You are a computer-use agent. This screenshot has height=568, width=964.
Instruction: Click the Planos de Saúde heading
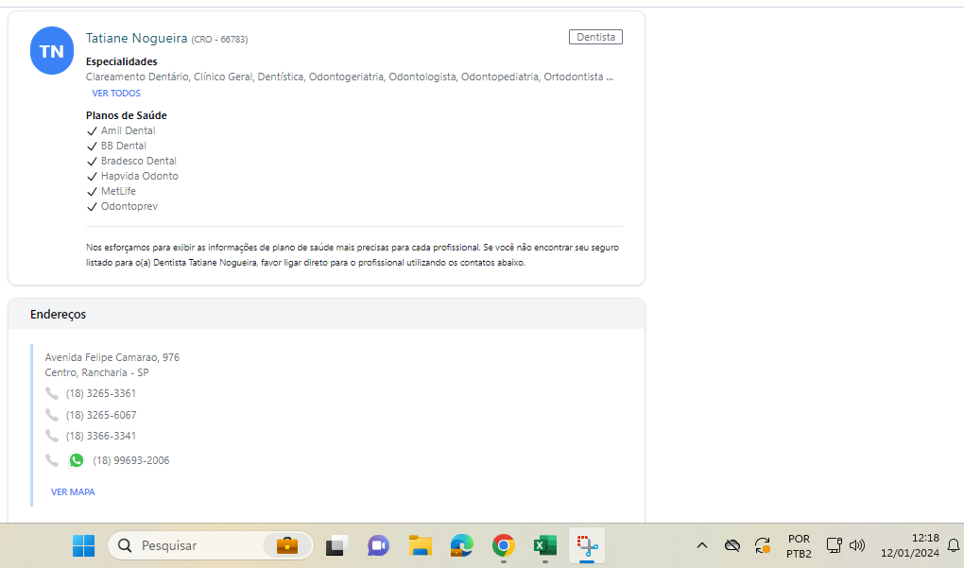127,115
